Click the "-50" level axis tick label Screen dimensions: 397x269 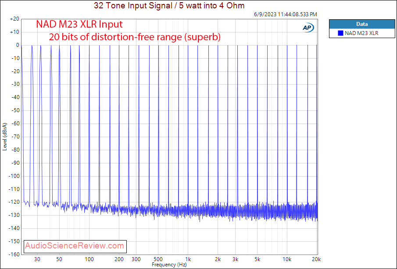tap(15, 110)
